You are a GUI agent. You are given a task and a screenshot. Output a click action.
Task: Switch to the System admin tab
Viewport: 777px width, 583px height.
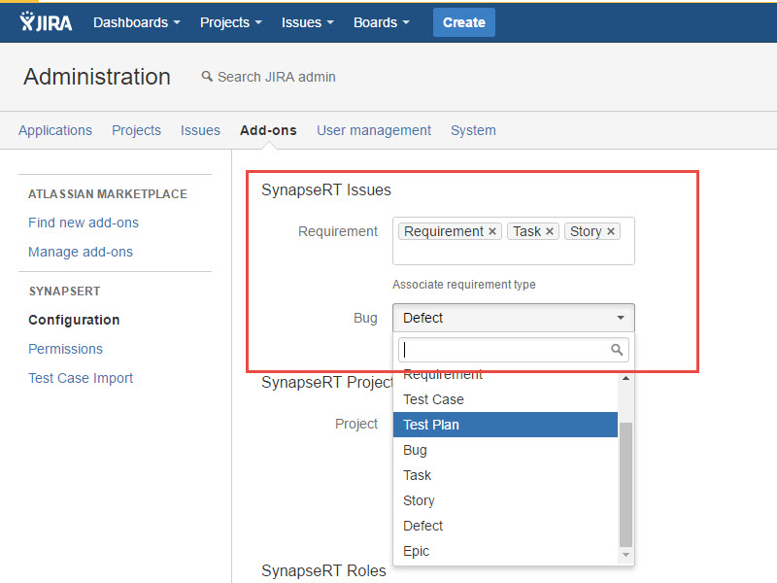(473, 130)
